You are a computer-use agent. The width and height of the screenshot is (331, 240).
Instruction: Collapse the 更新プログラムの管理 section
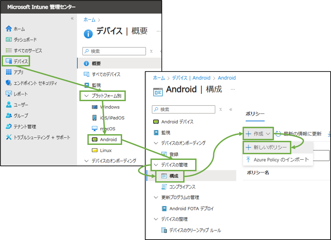156,197
